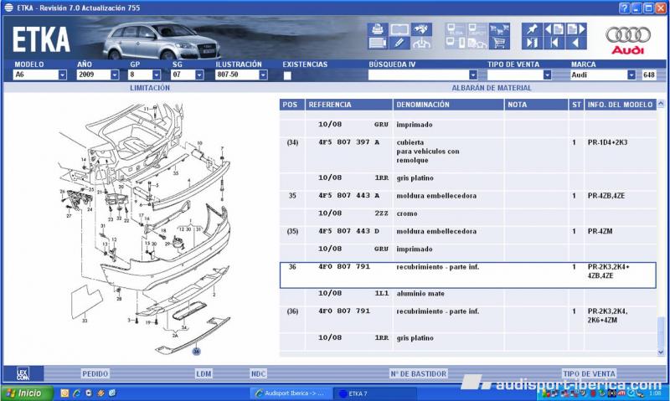
Task: Click the 648 field next to Marca
Action: pos(649,75)
